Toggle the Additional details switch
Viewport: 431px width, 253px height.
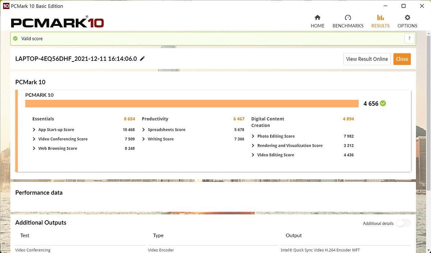point(403,223)
